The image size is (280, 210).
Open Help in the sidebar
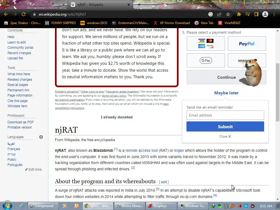[11, 37]
